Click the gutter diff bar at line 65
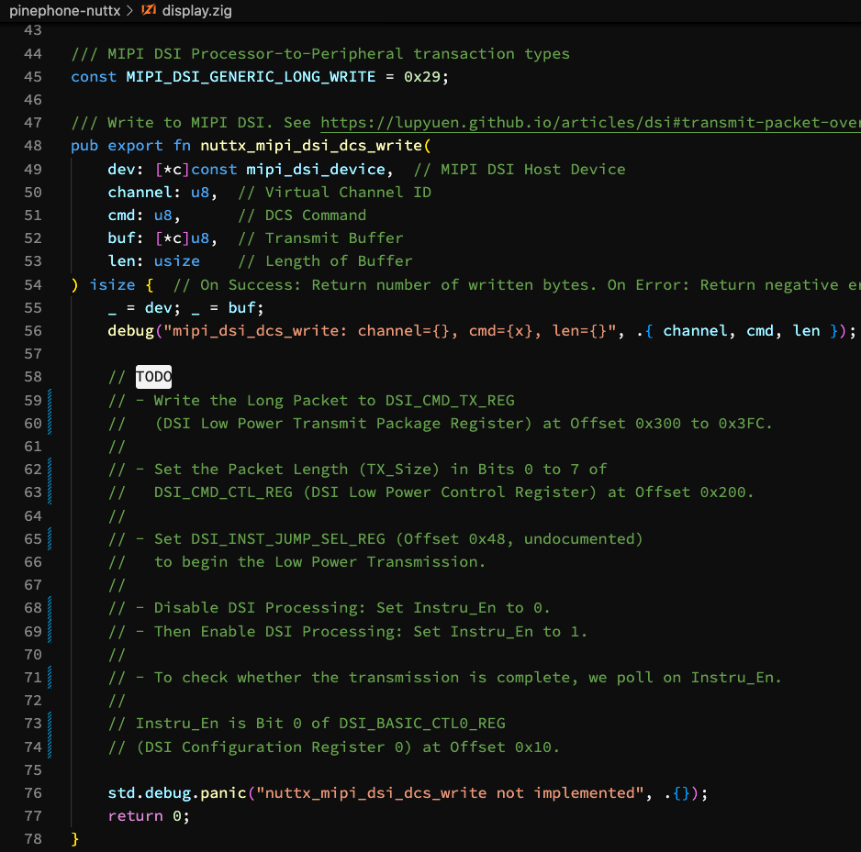 pos(49,538)
